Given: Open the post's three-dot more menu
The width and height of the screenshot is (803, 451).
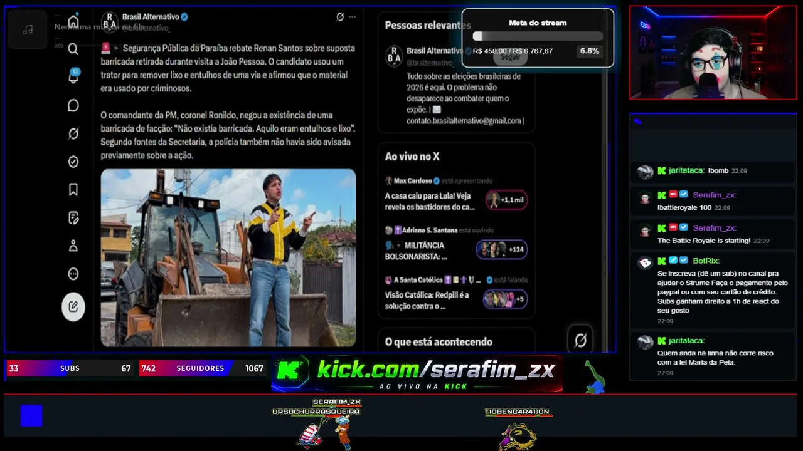Looking at the screenshot, I should (352, 17).
